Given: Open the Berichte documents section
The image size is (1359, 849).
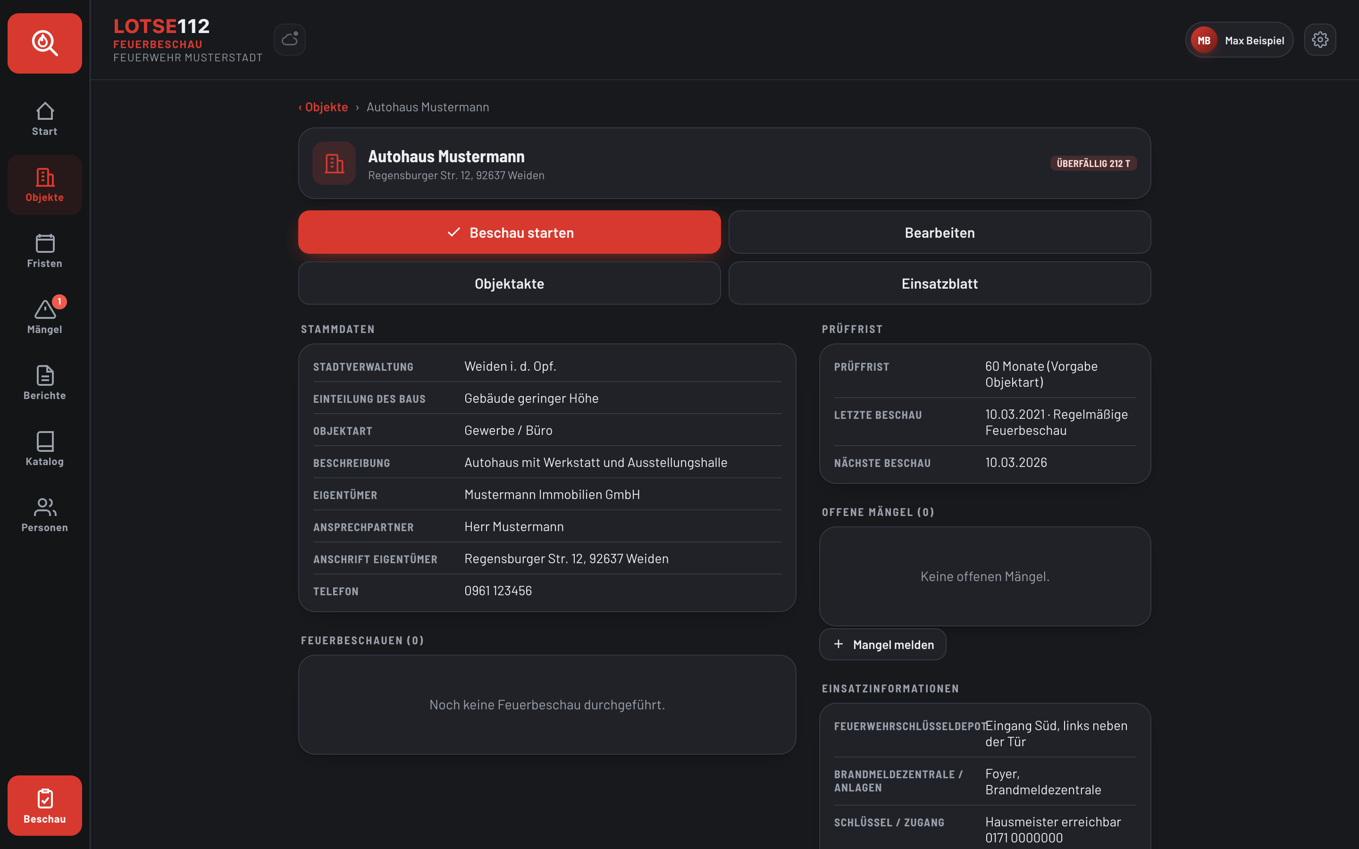Looking at the screenshot, I should [45, 383].
